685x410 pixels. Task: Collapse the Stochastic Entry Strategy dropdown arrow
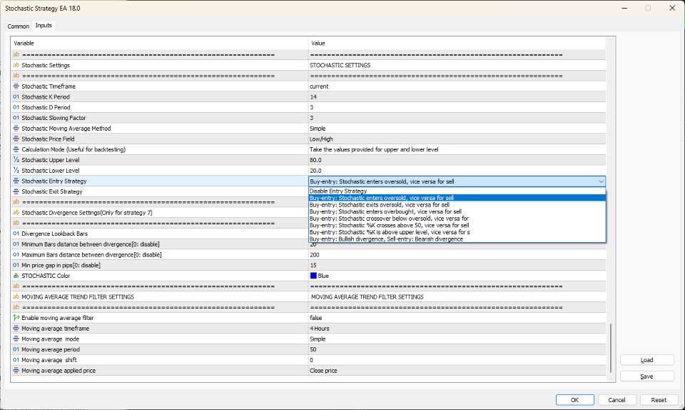click(601, 181)
